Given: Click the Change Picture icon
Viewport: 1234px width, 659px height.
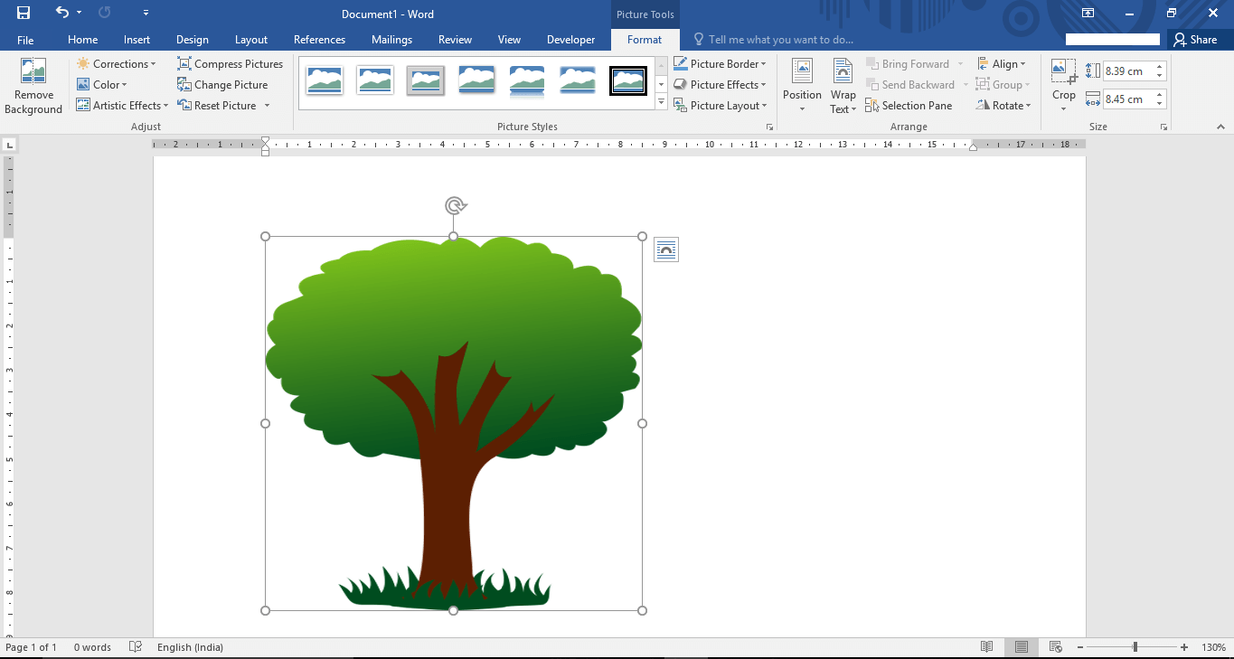Looking at the screenshot, I should (184, 85).
